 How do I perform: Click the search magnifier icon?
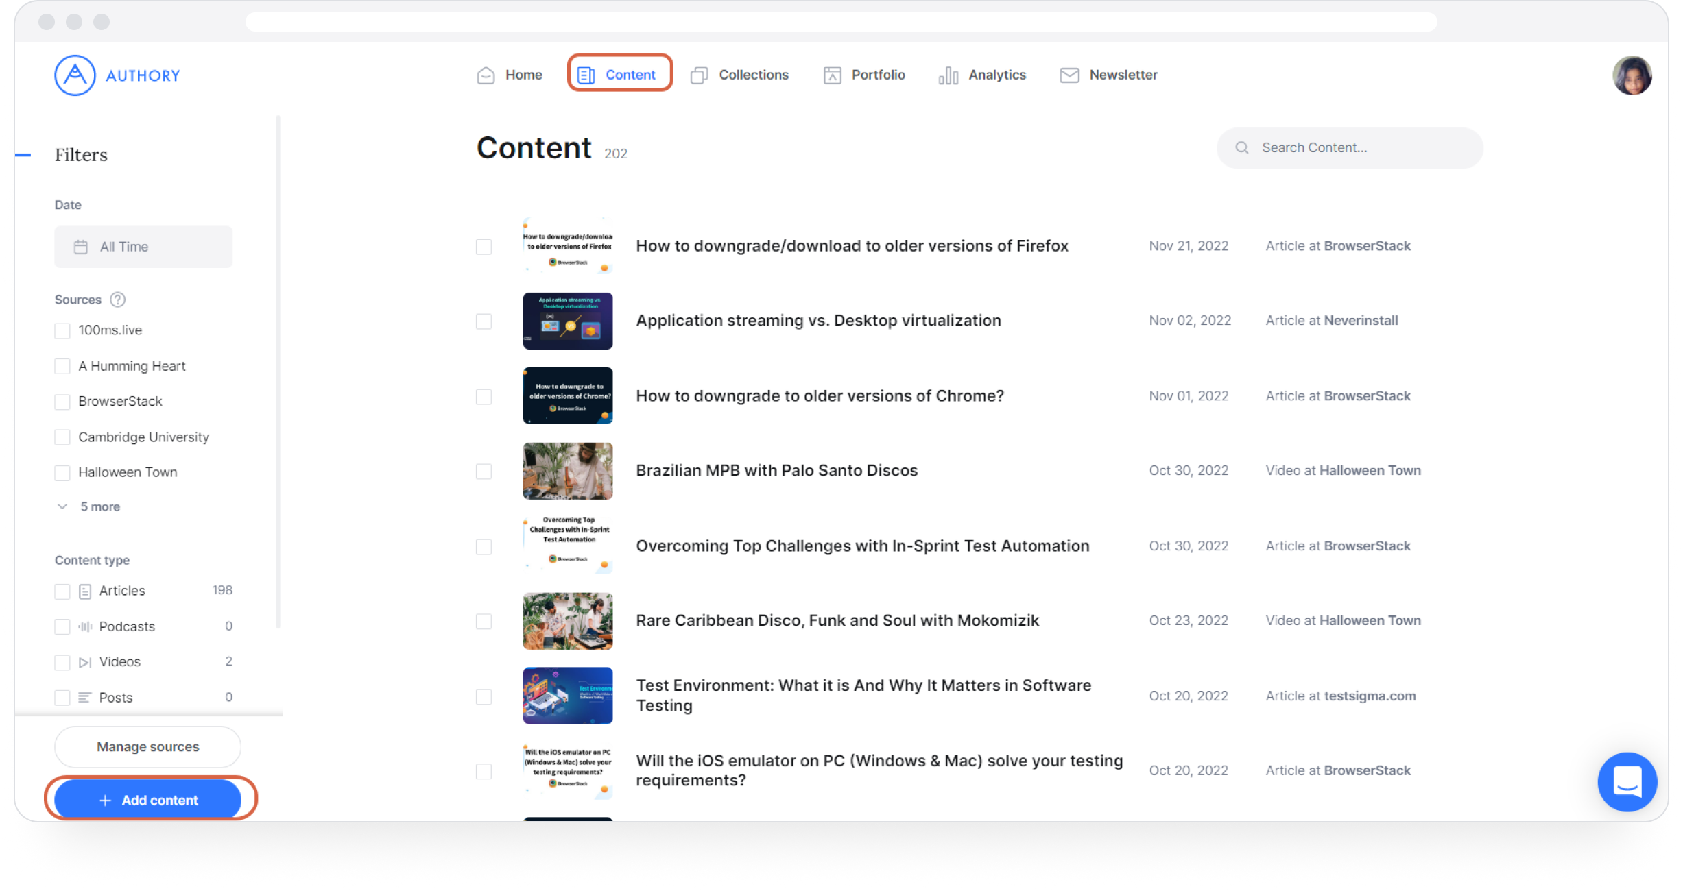pyautogui.click(x=1241, y=148)
